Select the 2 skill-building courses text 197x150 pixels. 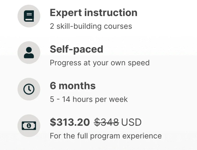point(91,26)
